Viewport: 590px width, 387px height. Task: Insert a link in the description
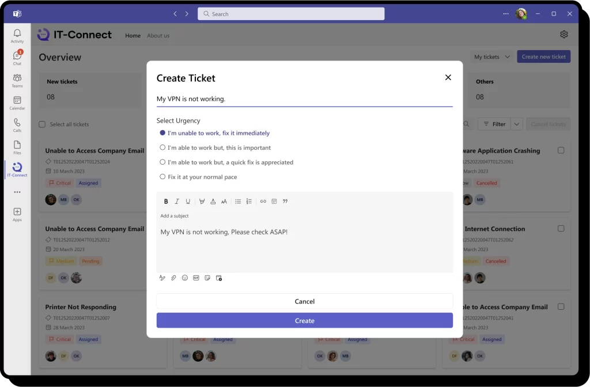(263, 202)
